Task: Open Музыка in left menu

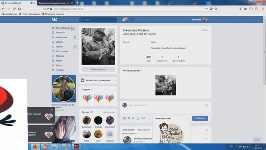Action: click(x=60, y=56)
